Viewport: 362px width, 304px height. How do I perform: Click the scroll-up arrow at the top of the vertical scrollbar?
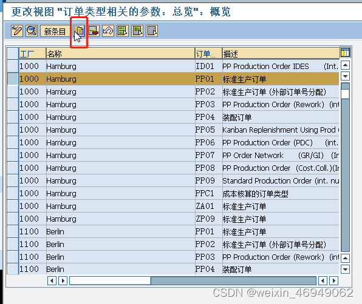click(x=345, y=65)
